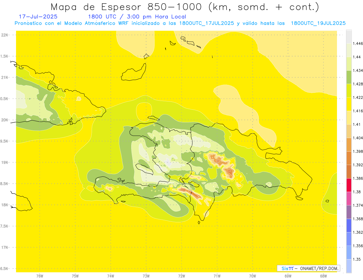Click the "21N" latitude axis label
The height and width of the screenshot is (280, 363).
(x=5, y=78)
